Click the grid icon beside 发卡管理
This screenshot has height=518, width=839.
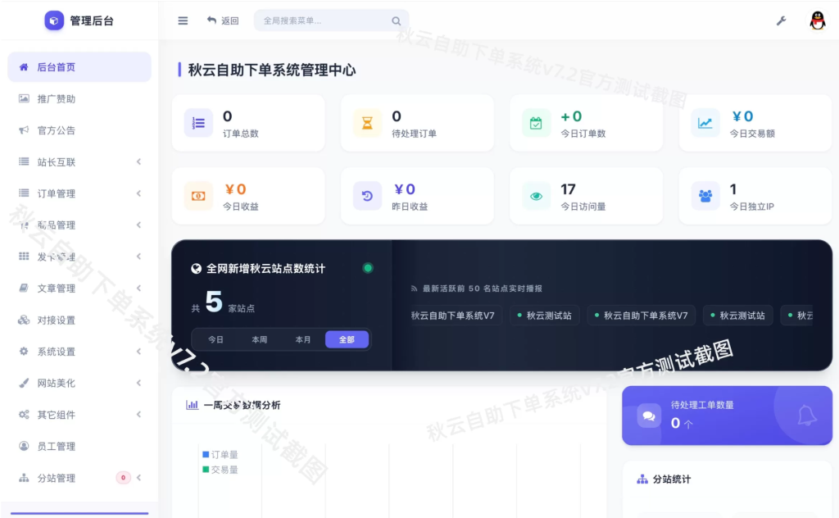point(24,257)
